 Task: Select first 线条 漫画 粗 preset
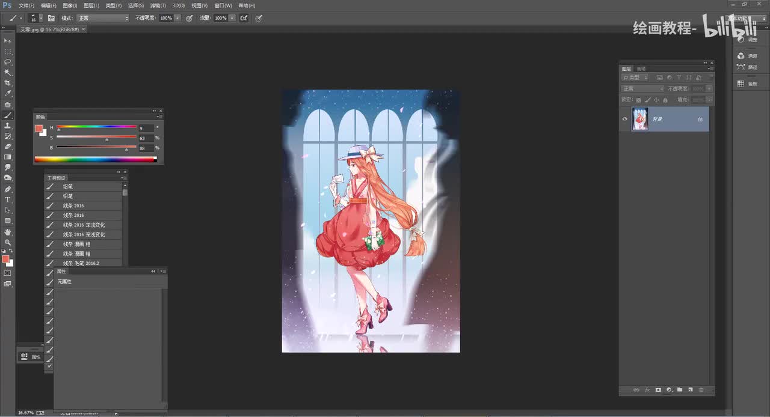[x=84, y=244]
